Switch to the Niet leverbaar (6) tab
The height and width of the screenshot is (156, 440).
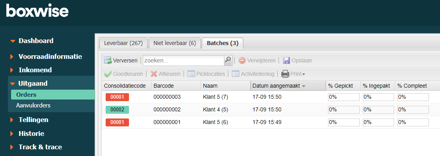(175, 43)
